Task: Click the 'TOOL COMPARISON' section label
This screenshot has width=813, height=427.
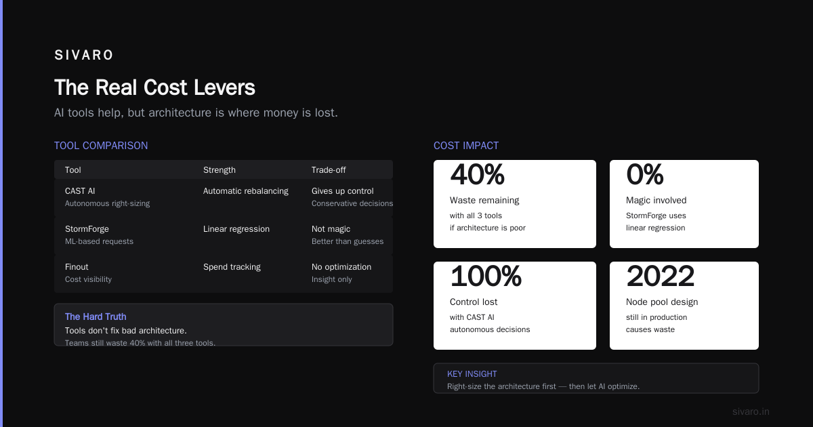Action: pos(101,146)
